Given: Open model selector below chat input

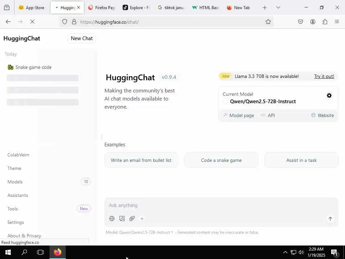Looking at the screenshot, I should click(139, 232).
